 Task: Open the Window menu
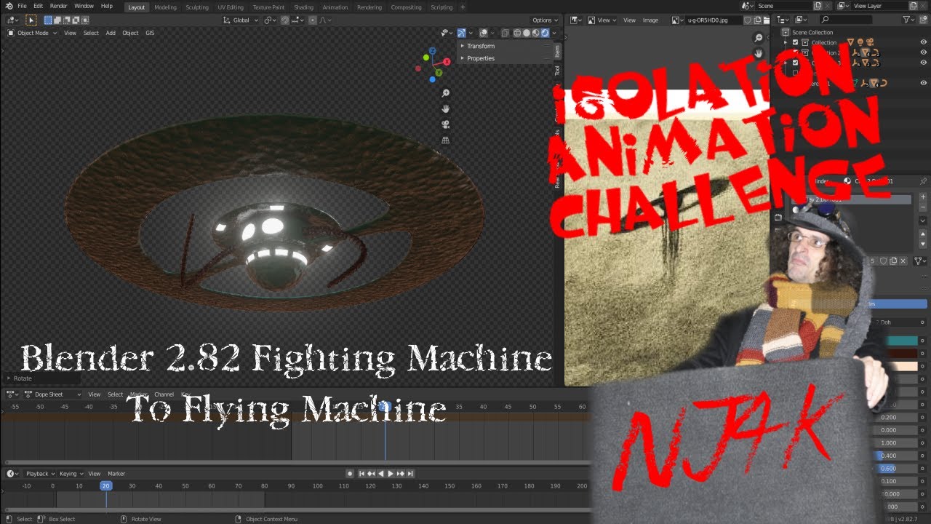pyautogui.click(x=84, y=6)
